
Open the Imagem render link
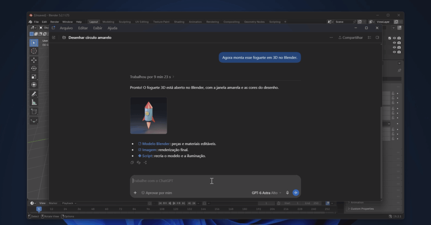click(147, 150)
